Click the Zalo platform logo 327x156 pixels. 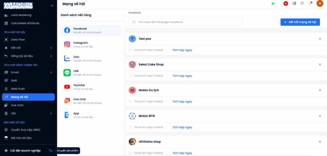[67, 59]
